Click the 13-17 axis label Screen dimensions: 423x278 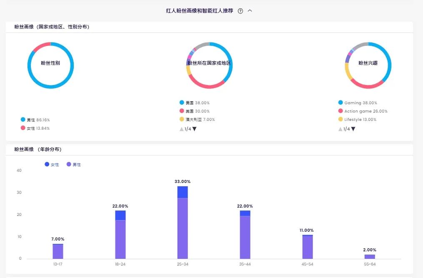pos(58,264)
